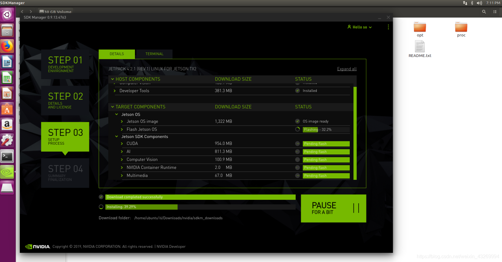Click the Bluetooth indicator in top bar
This screenshot has width=502, height=262.
[472, 3]
